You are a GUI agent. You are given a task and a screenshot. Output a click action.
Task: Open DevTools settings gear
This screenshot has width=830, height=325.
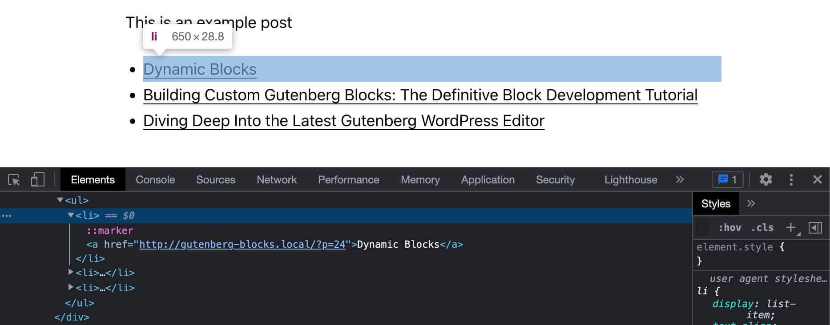(x=766, y=180)
